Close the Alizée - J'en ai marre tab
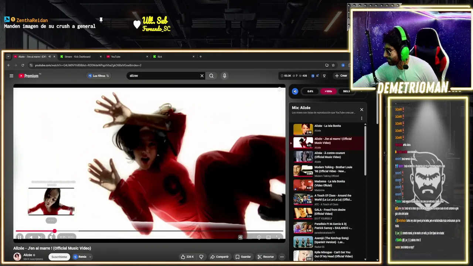473x266 pixels. click(54, 57)
